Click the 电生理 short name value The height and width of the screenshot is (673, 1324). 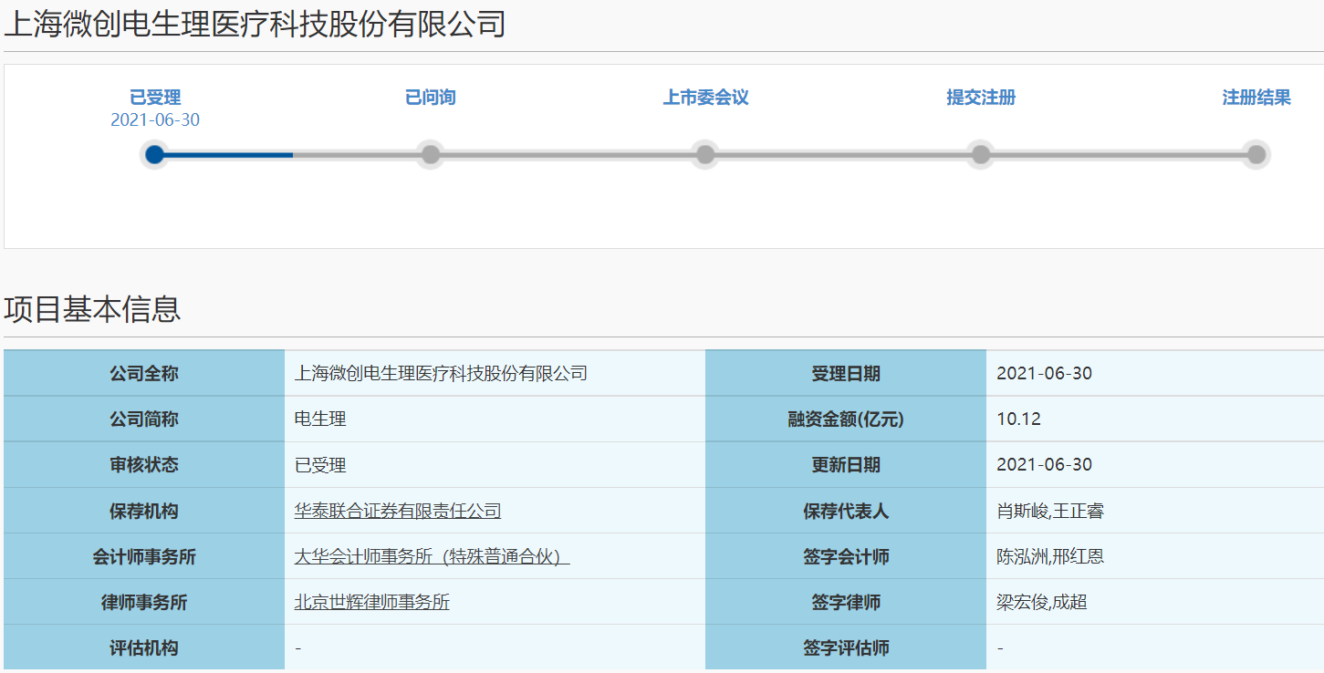point(320,419)
